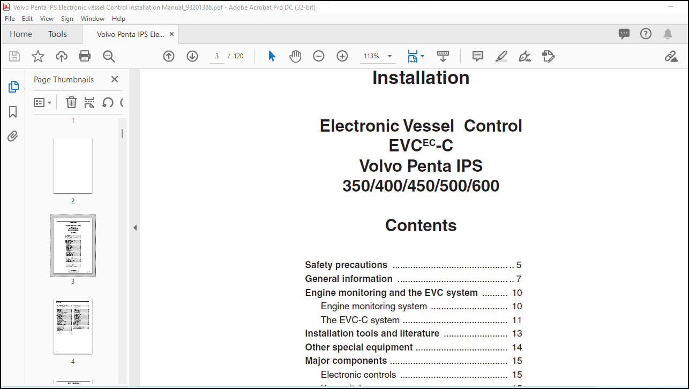Toggle the Page Thumbnails sidebar icon

13,87
